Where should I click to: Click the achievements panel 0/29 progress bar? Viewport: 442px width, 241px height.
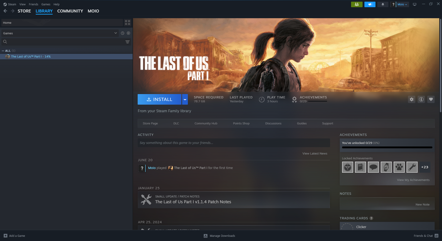point(387,147)
